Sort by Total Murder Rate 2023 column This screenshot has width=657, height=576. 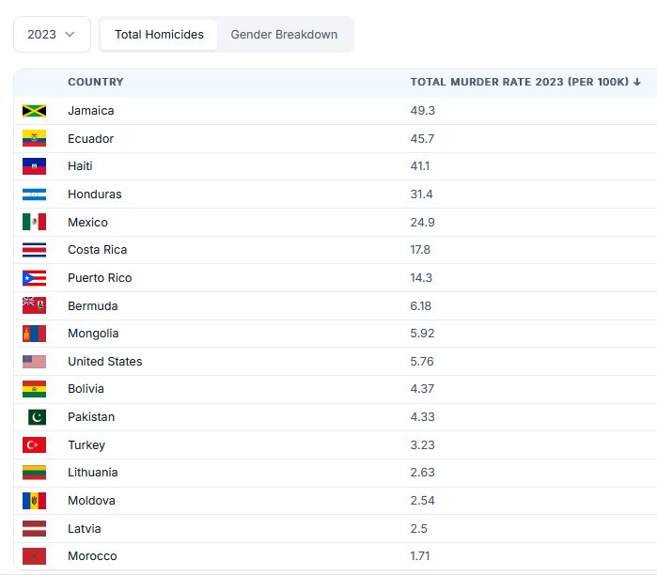pyautogui.click(x=525, y=82)
